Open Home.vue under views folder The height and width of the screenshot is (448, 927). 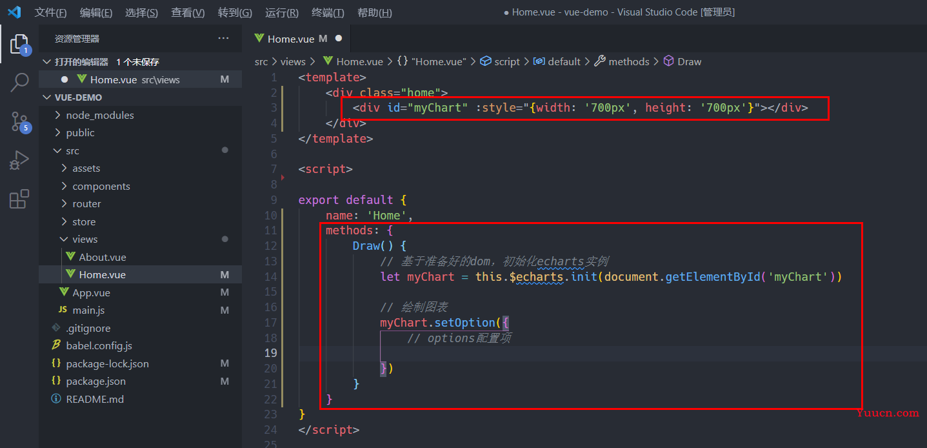click(140, 274)
